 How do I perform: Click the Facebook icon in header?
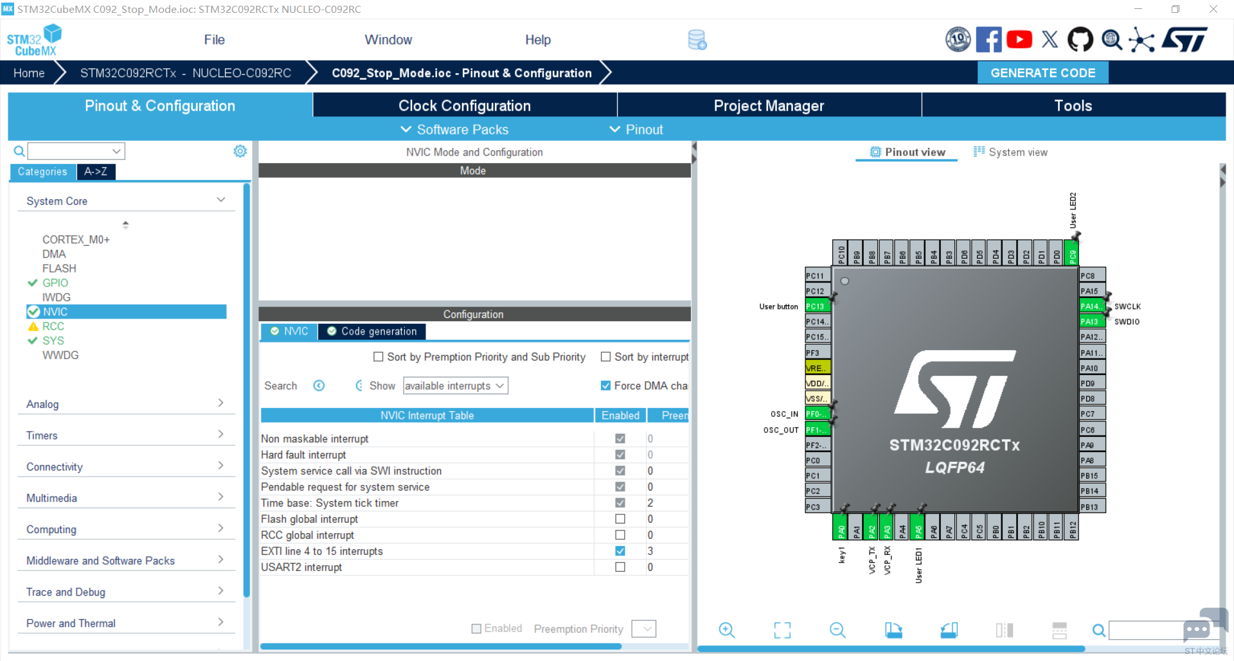coord(988,40)
